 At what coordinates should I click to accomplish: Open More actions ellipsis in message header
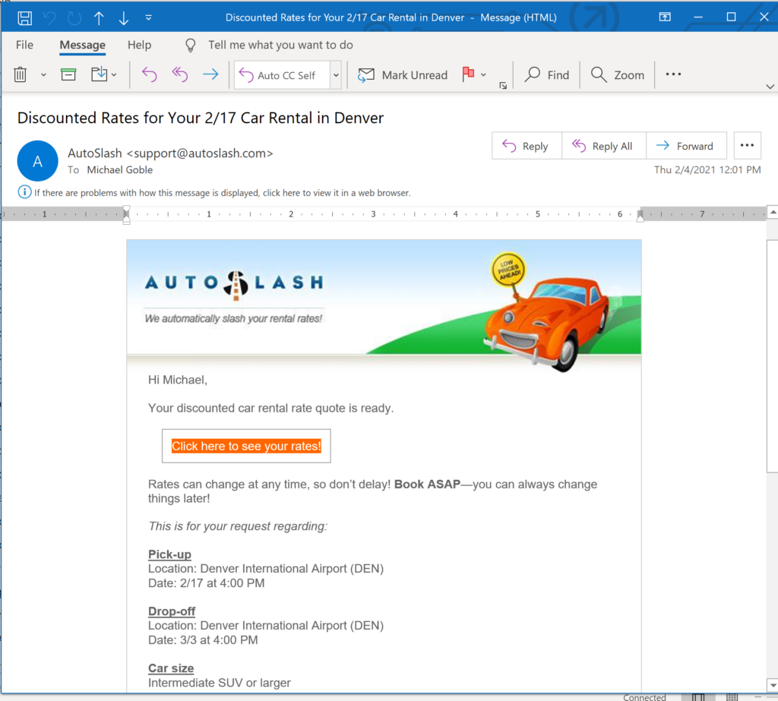click(x=747, y=146)
